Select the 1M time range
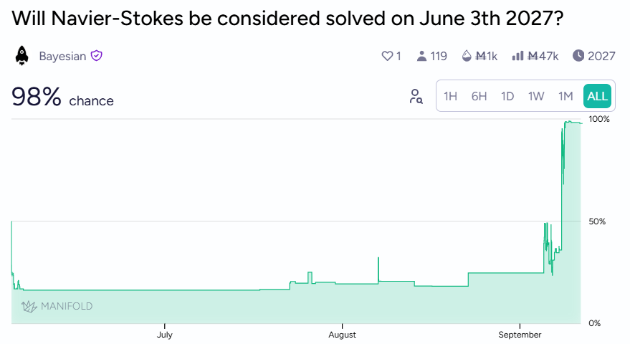Screen dimensions: 630x344 [565, 97]
